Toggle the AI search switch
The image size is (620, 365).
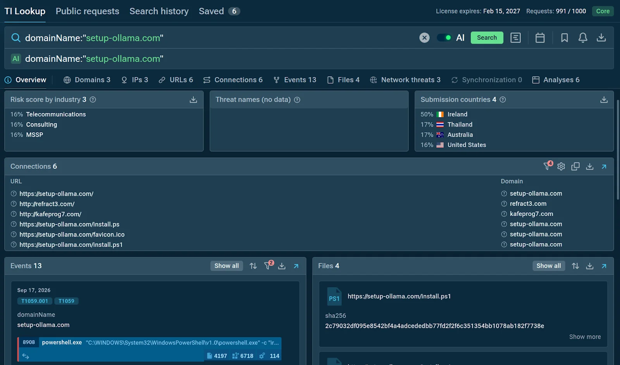[x=444, y=38]
